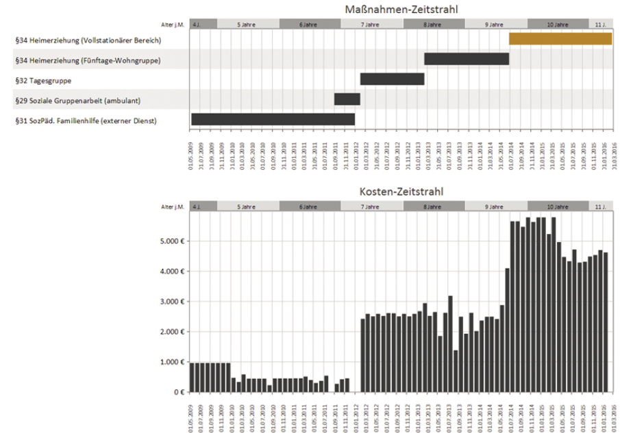This screenshot has width=620, height=433.
Task: Select the Fünftage-Wohngruppe dark timeline bar
Action: (466, 59)
